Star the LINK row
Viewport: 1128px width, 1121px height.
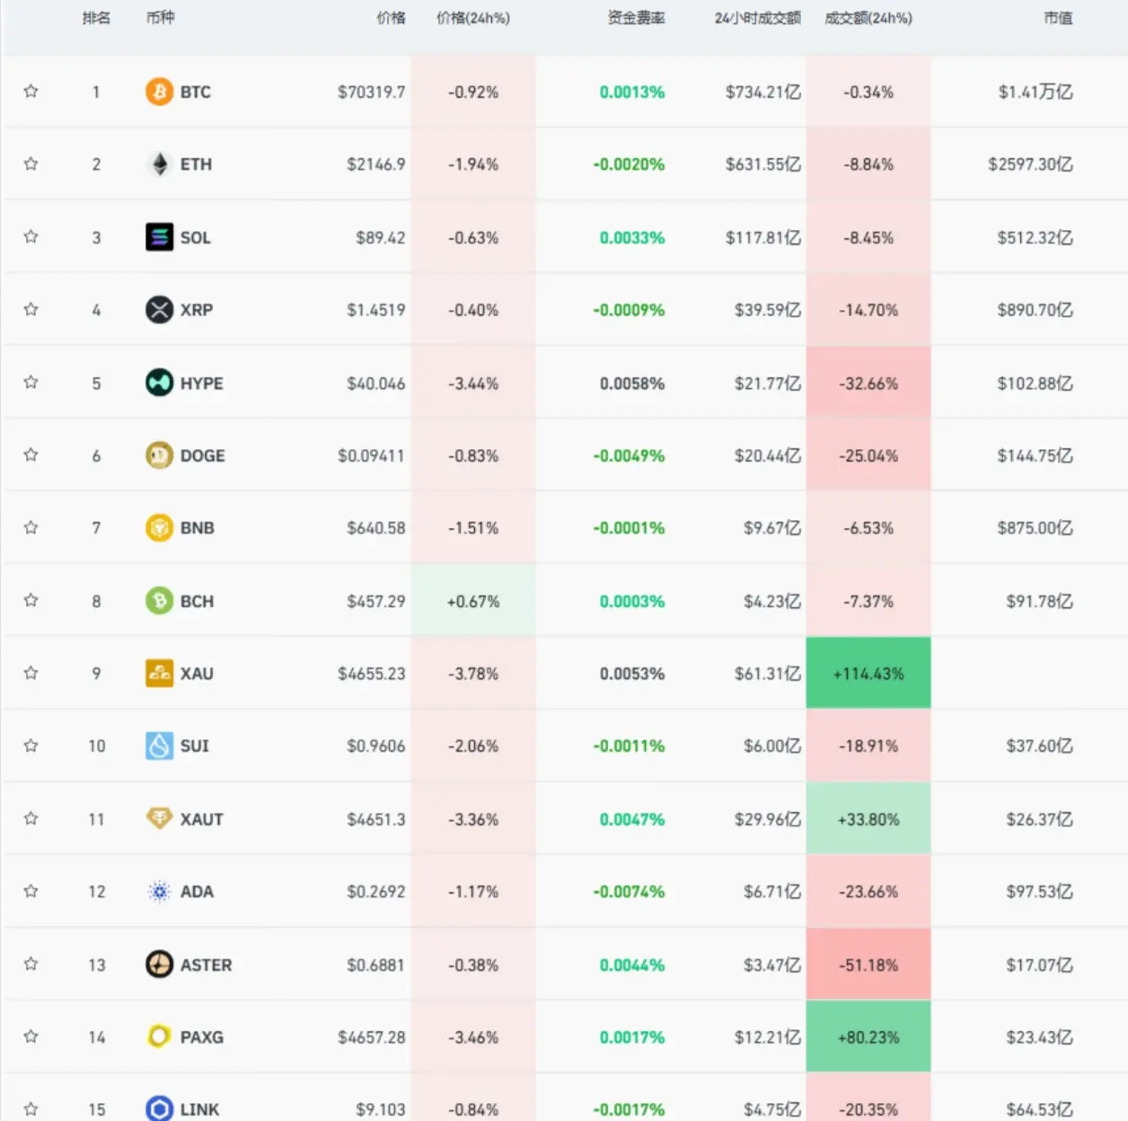tap(31, 1108)
